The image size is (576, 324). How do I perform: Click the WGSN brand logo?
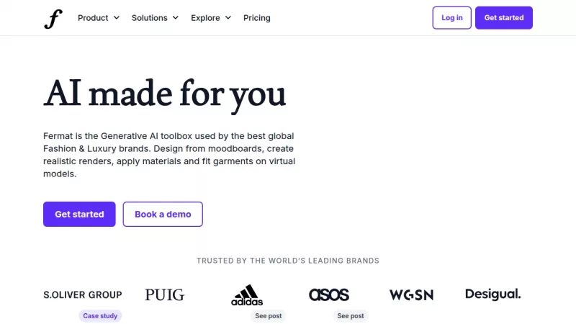click(411, 294)
